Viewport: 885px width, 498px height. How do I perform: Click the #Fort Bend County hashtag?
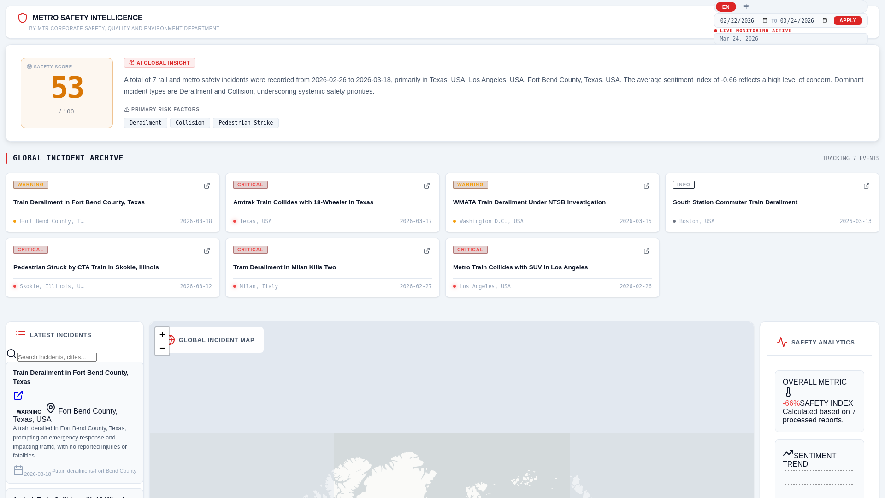click(114, 471)
